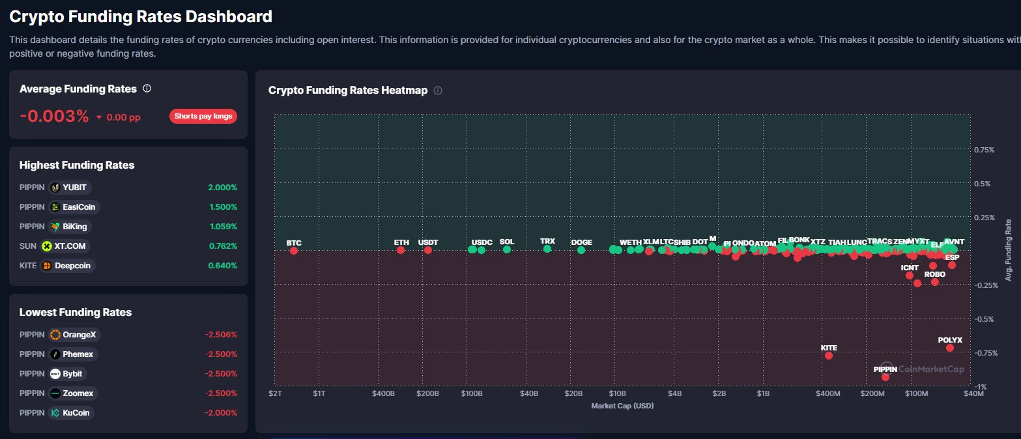Click the EasiCoin exchange logo icon

point(56,207)
